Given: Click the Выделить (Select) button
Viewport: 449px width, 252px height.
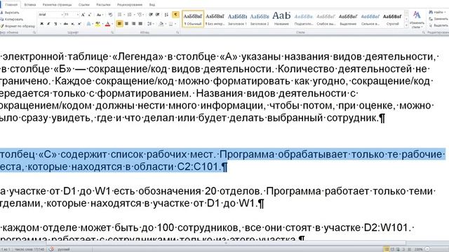Looking at the screenshot, I should tap(438, 25).
